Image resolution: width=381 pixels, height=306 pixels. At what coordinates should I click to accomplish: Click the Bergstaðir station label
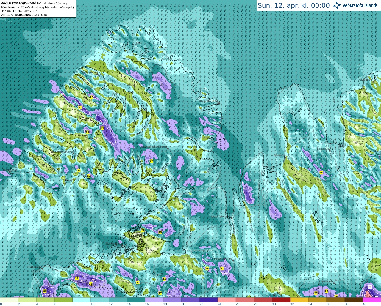323,149
